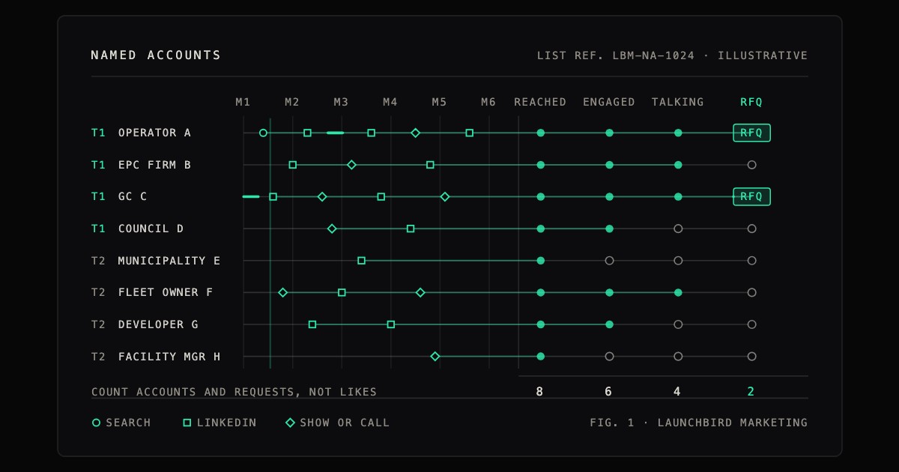Click the TALKING column header
This screenshot has height=472, width=899.
[x=678, y=102]
